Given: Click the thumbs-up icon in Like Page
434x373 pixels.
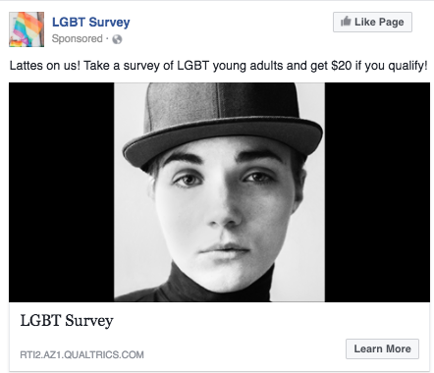Looking at the screenshot, I should pyautogui.click(x=346, y=22).
